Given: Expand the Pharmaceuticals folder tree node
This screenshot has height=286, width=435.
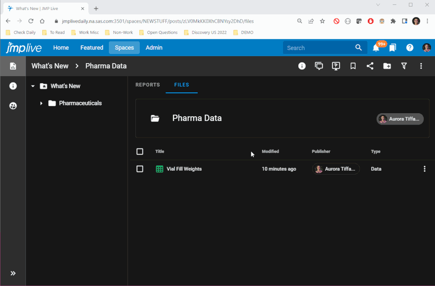Looking at the screenshot, I should coord(41,103).
